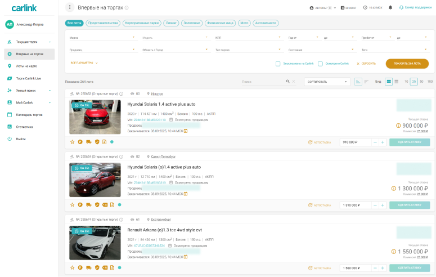The width and height of the screenshot is (436, 277).
Task: Open the Марка dropdown filter
Action: point(102,38)
